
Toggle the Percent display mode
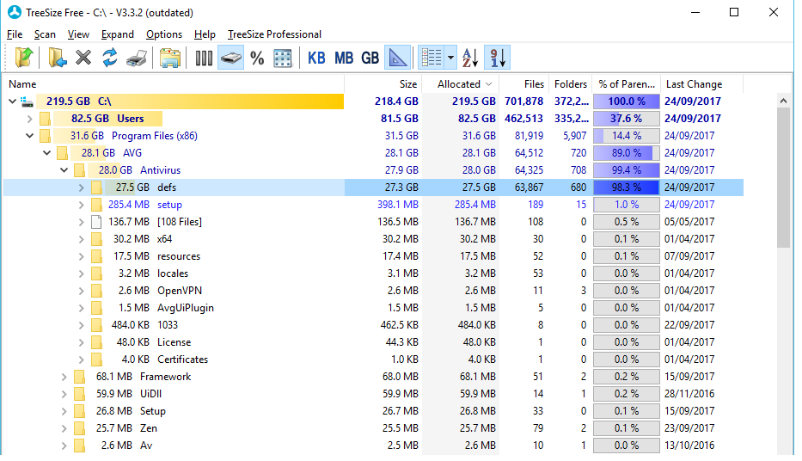pyautogui.click(x=257, y=58)
